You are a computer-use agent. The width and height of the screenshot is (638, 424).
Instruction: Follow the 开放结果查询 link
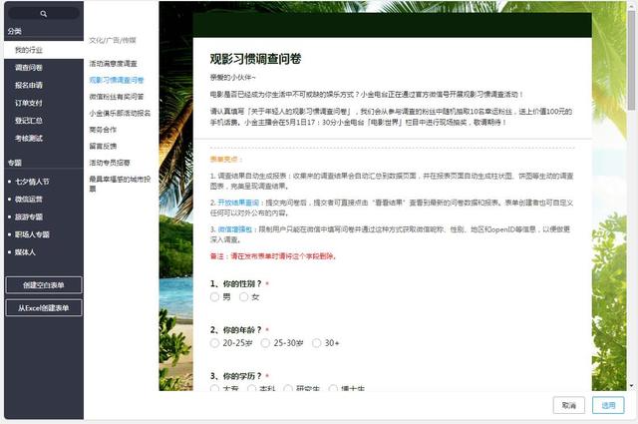tap(238, 203)
